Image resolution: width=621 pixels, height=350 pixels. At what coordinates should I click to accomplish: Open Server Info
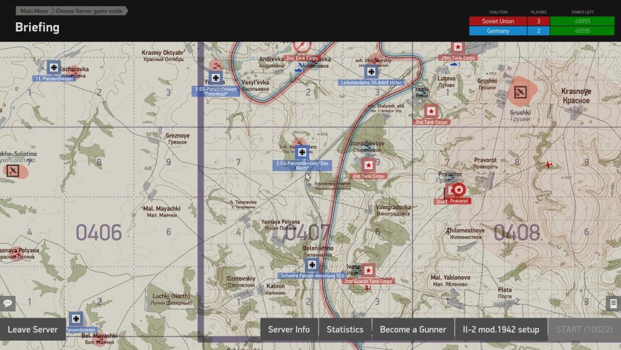click(289, 329)
